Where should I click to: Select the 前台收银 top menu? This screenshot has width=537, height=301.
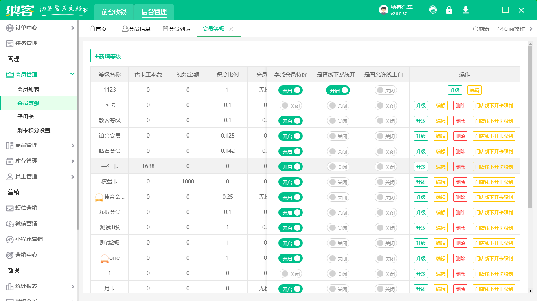tap(114, 12)
